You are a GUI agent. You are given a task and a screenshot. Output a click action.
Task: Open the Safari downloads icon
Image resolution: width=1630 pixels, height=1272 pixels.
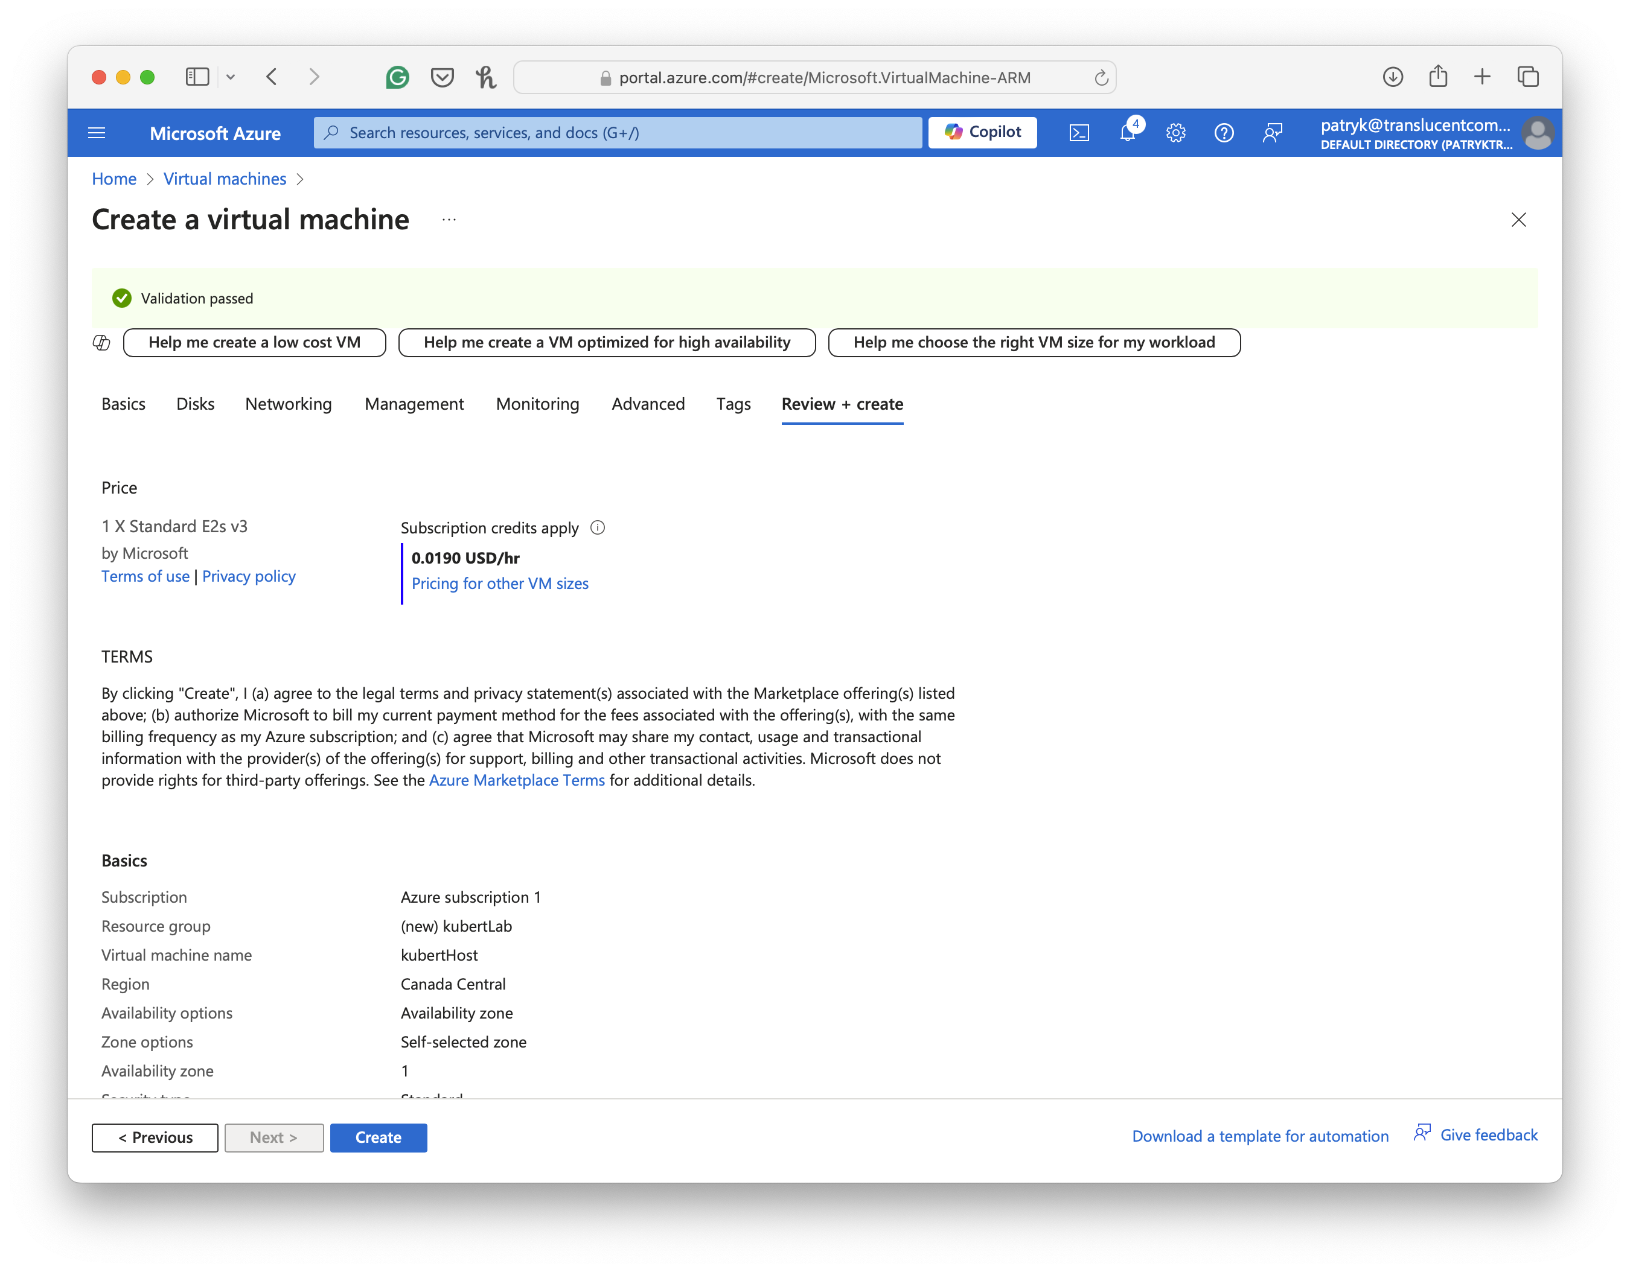[1392, 77]
